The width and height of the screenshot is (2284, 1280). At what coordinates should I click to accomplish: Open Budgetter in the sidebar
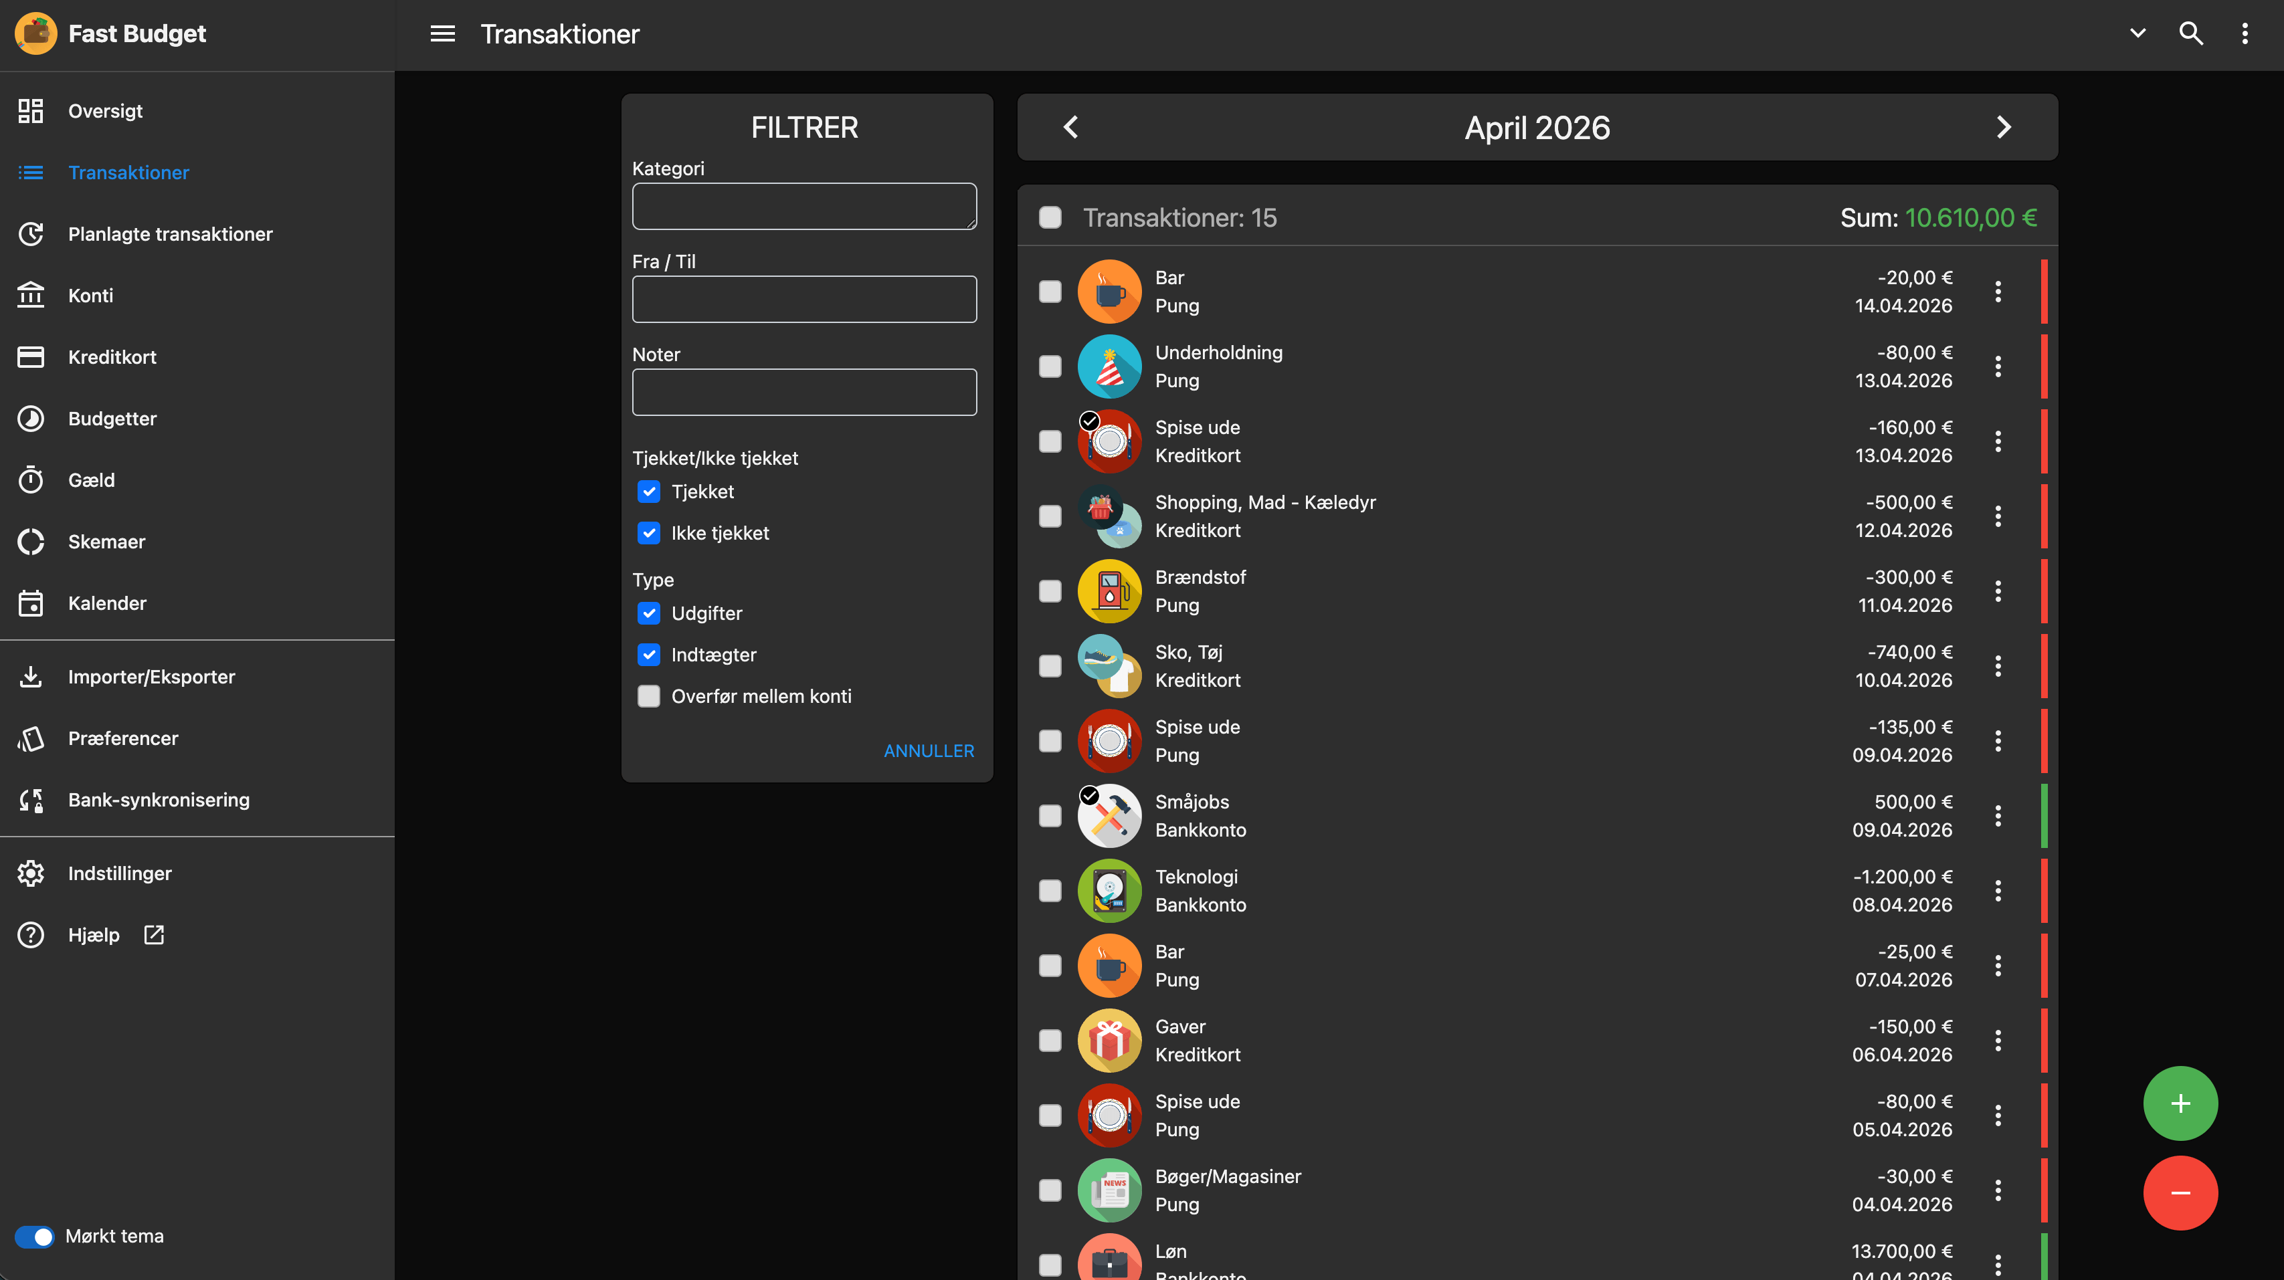click(112, 419)
